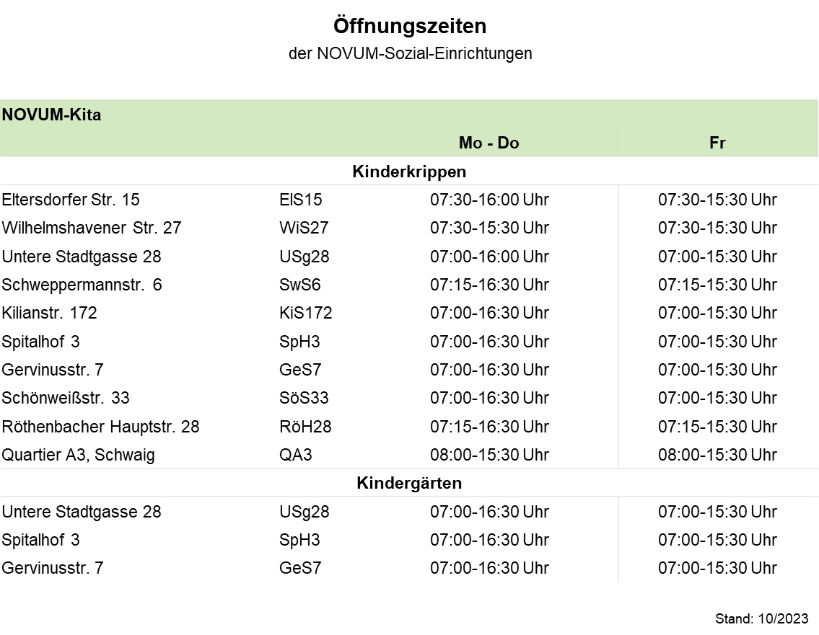Click the NOVUM-Sozial-Einrichtungen subtitle line
The height and width of the screenshot is (635, 819).
pos(409,54)
